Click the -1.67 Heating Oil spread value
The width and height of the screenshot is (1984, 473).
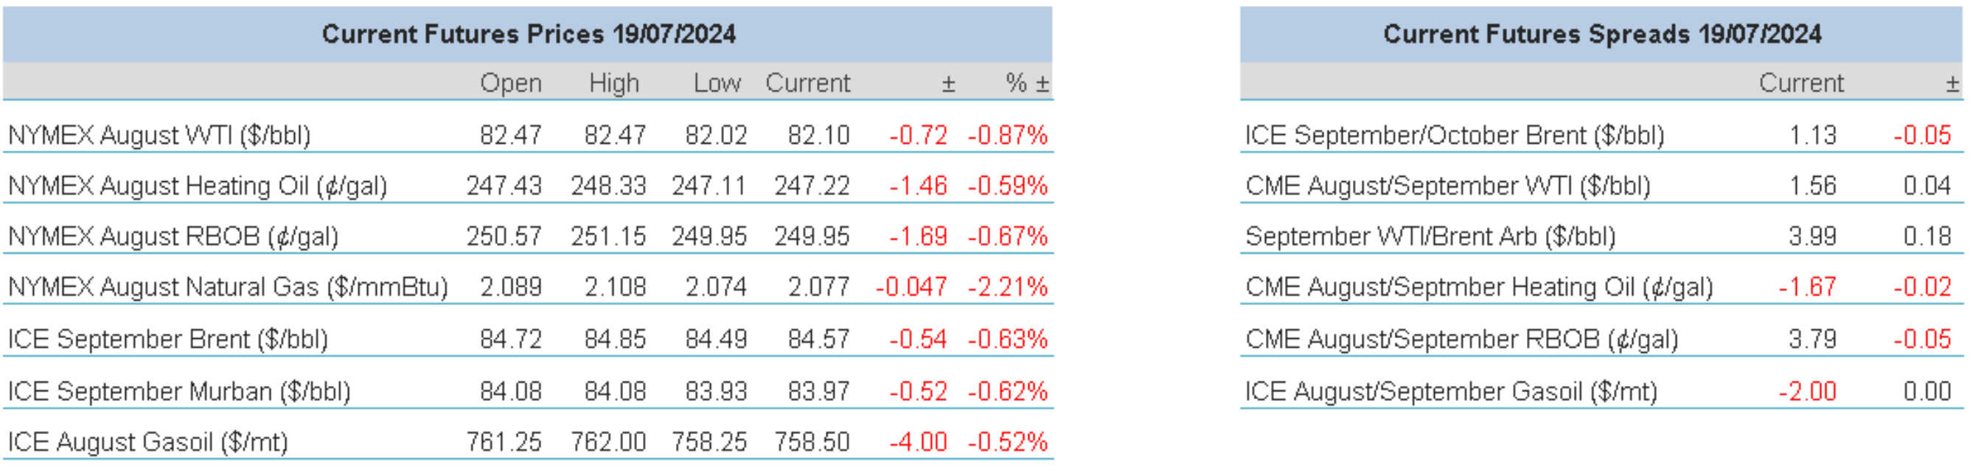pos(1807,287)
